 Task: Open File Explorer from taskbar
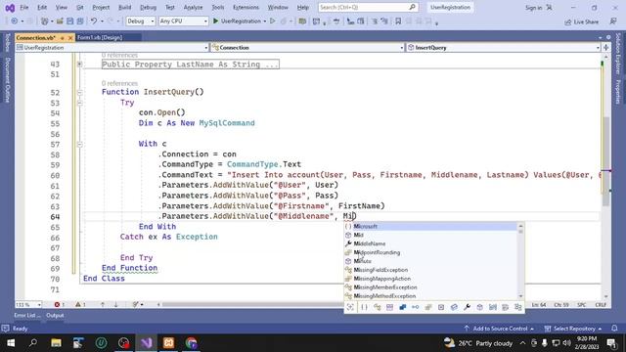point(56,343)
